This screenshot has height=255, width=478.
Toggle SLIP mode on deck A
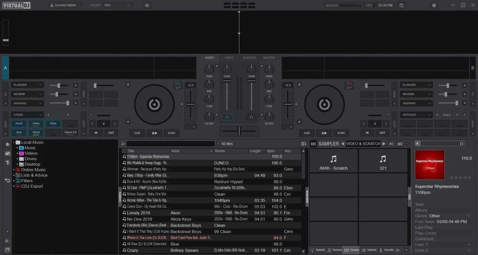178,87
